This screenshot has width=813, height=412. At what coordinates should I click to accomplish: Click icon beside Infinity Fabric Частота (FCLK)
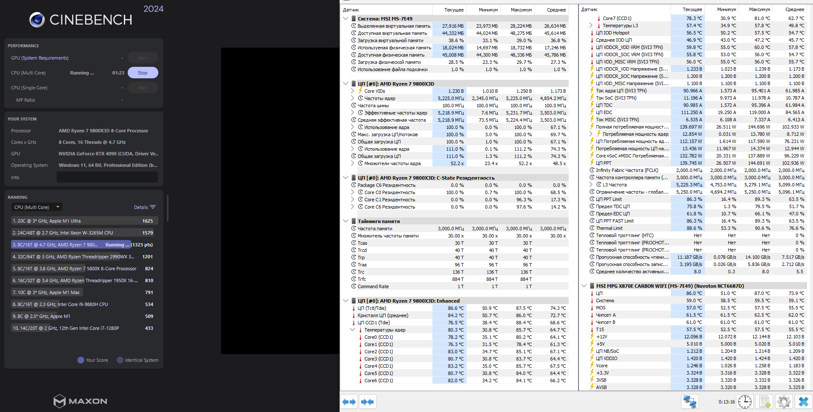click(x=592, y=170)
